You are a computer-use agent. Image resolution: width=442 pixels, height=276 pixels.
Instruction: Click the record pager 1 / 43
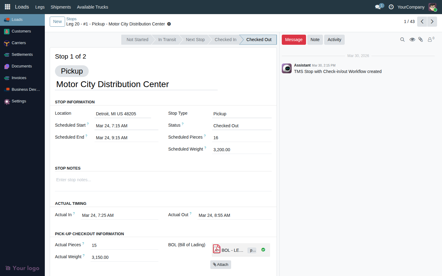tap(409, 21)
